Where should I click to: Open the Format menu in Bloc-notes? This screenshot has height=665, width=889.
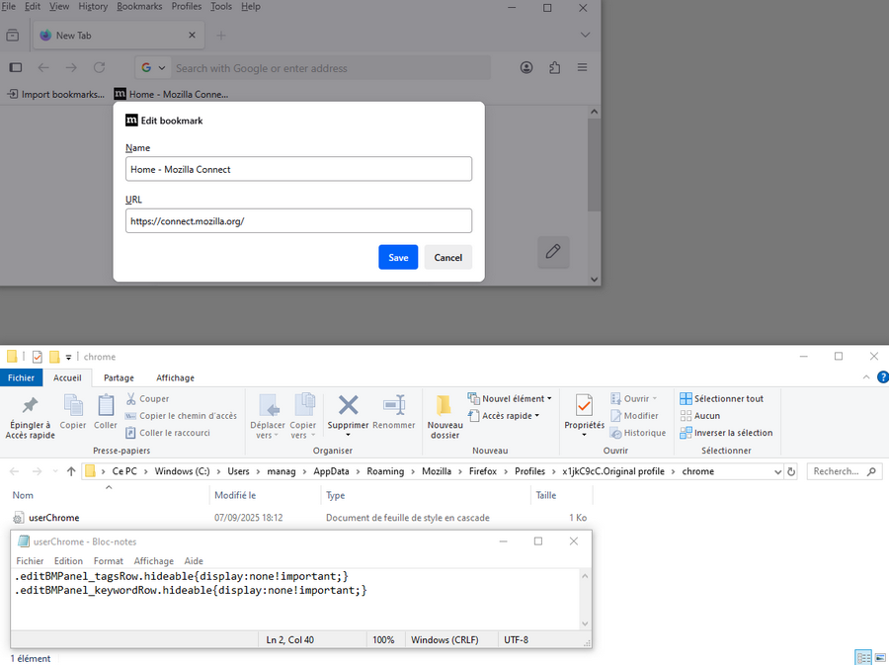pos(109,561)
